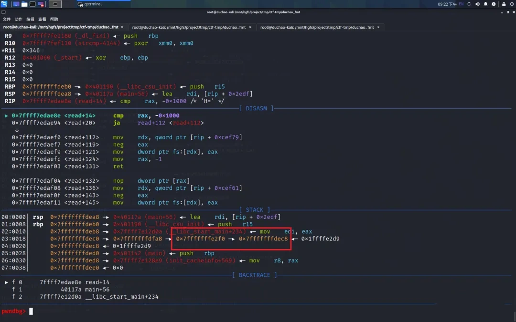This screenshot has height=322, width=516.
Task: Click the RBP register value 0×7fffffffdeb0
Action: [47, 87]
